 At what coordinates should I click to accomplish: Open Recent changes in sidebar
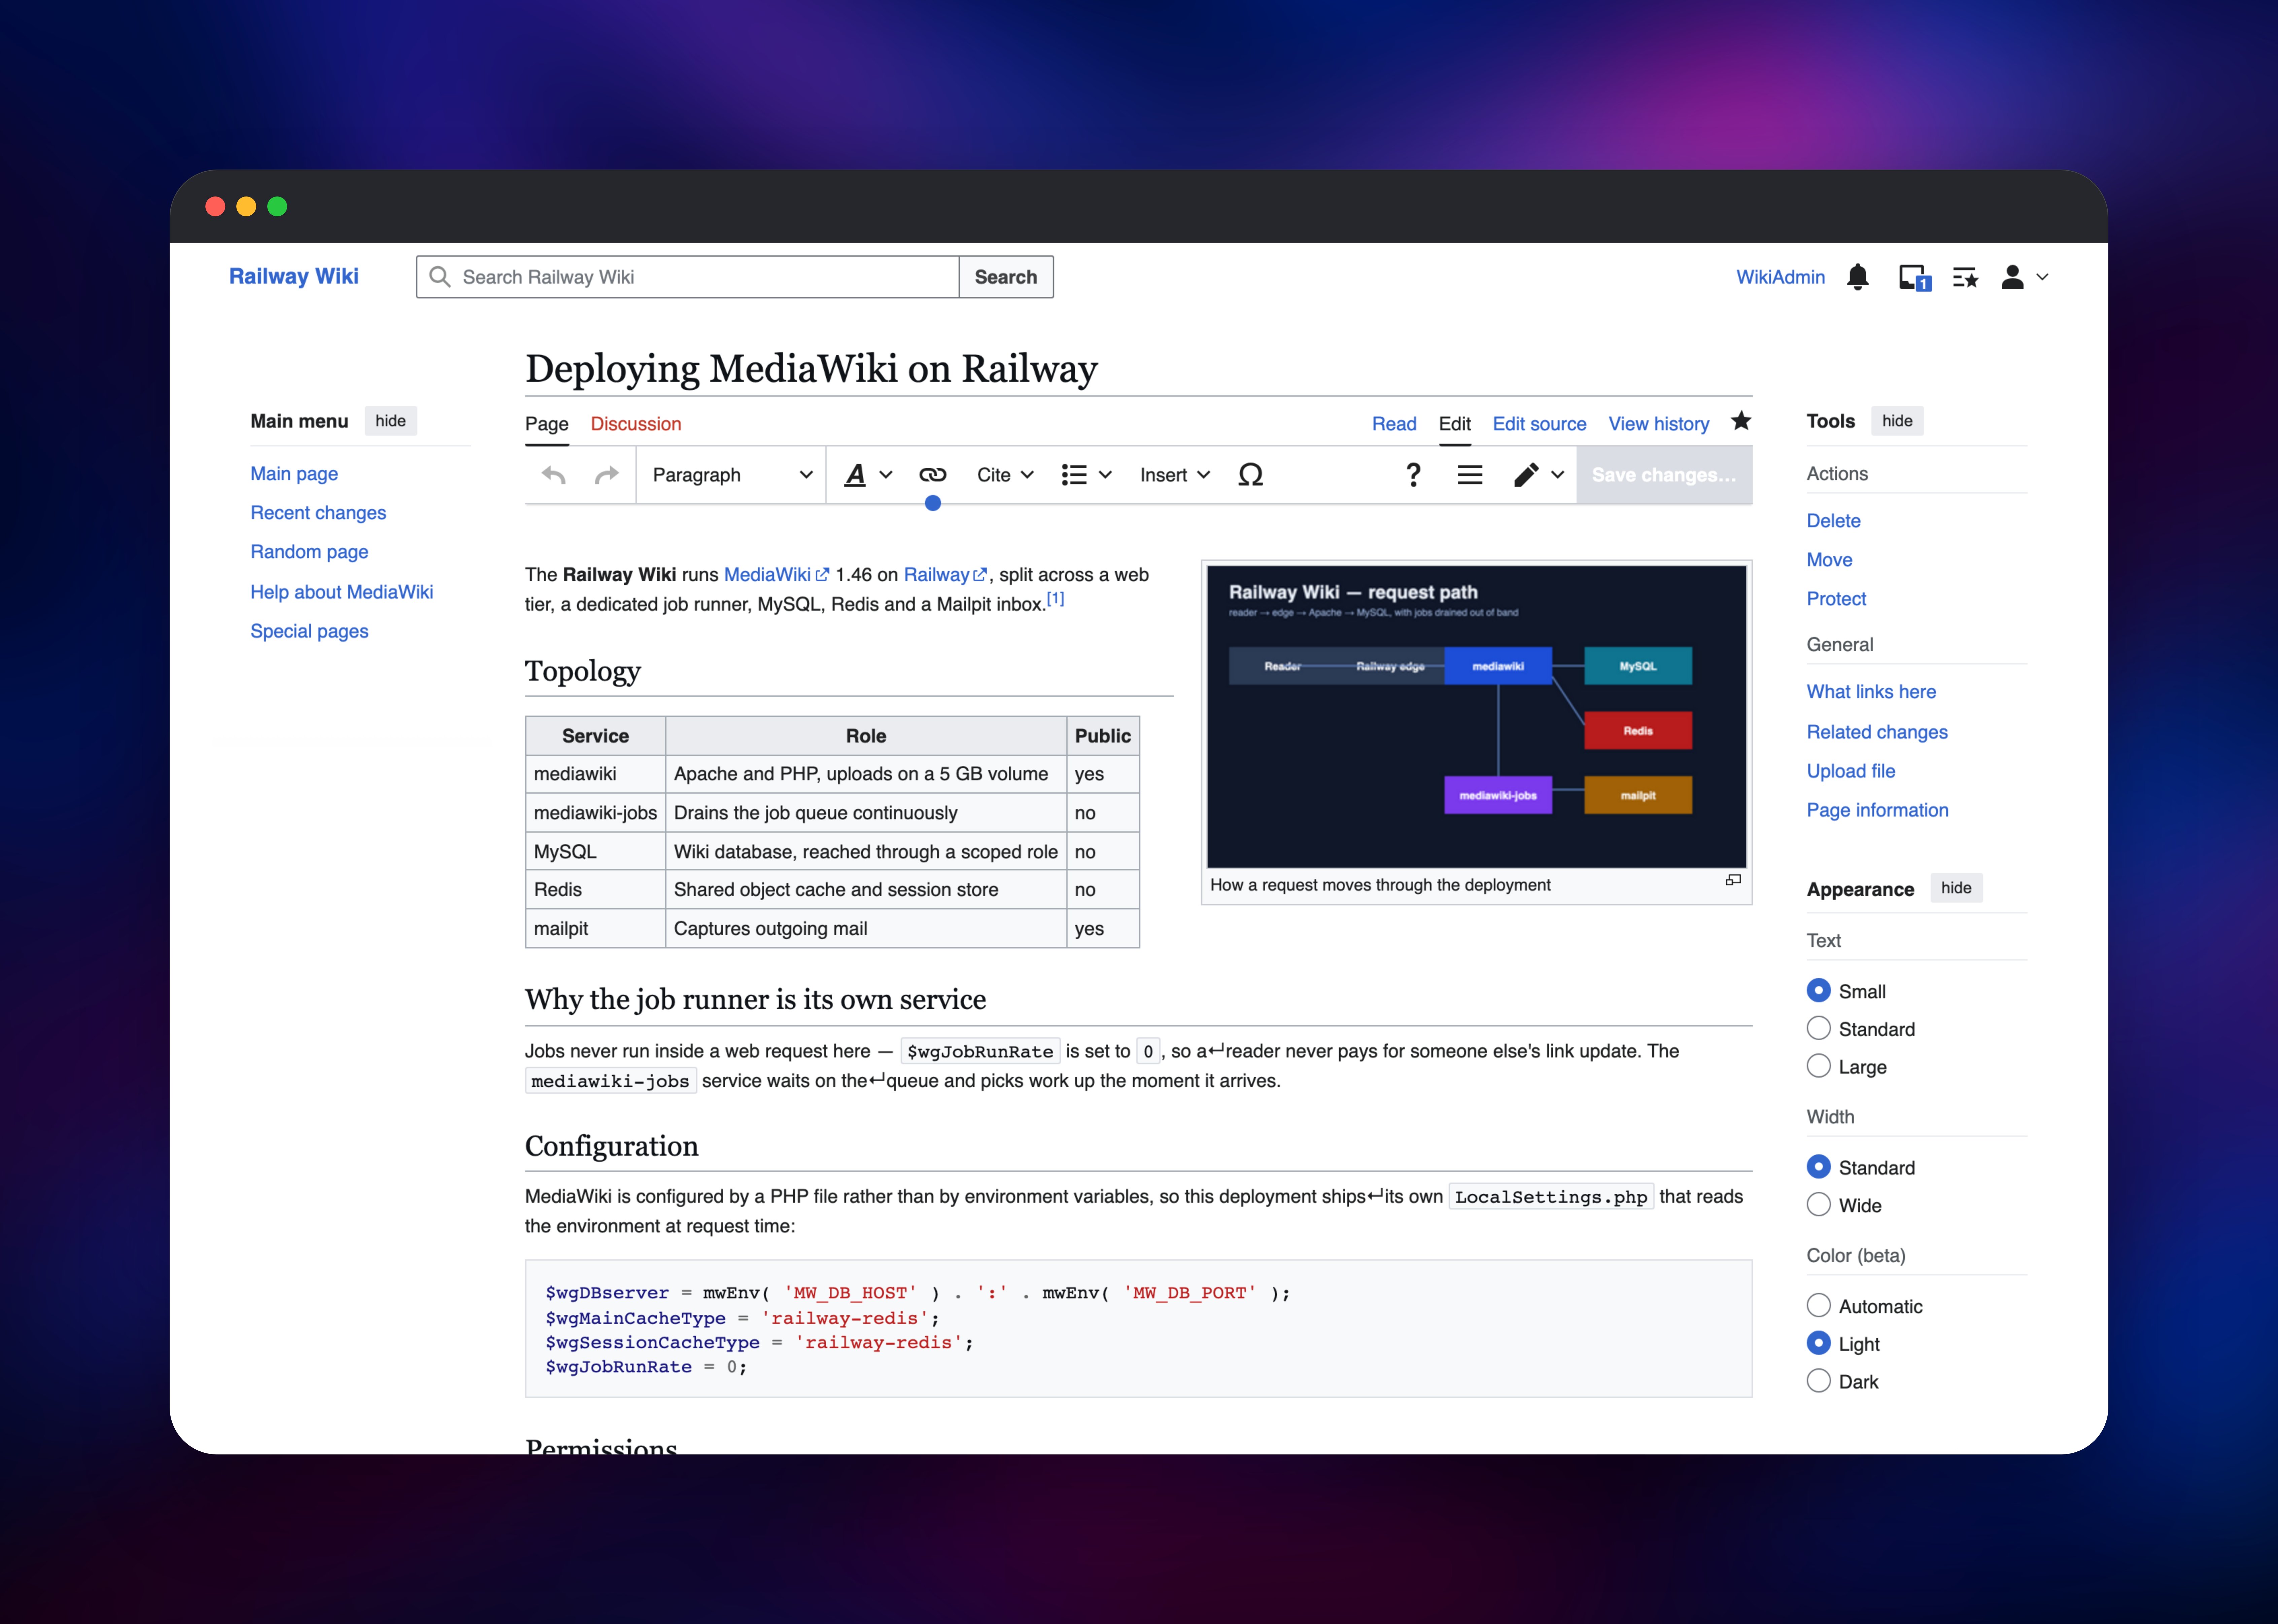click(x=318, y=513)
